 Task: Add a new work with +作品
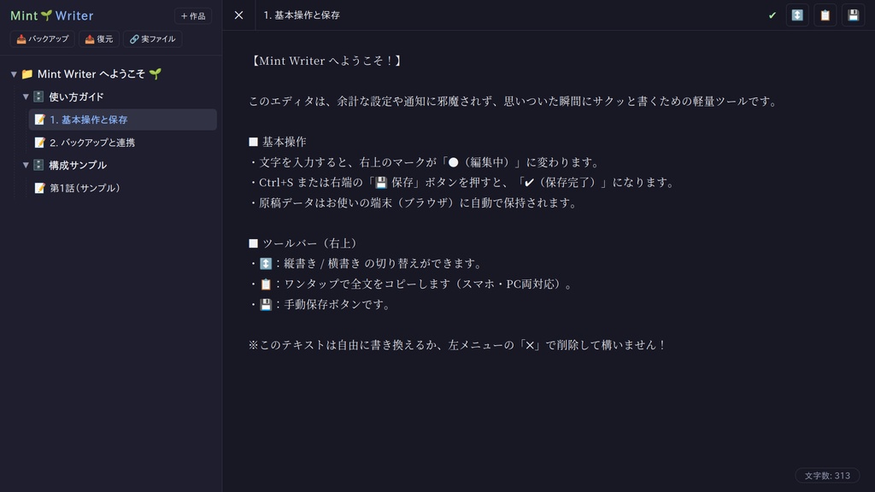[193, 16]
